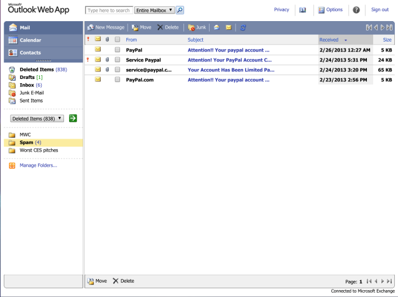Click received date '2/26/2013 12:27 AM'
Screen dimensions: 398x297
pos(345,50)
